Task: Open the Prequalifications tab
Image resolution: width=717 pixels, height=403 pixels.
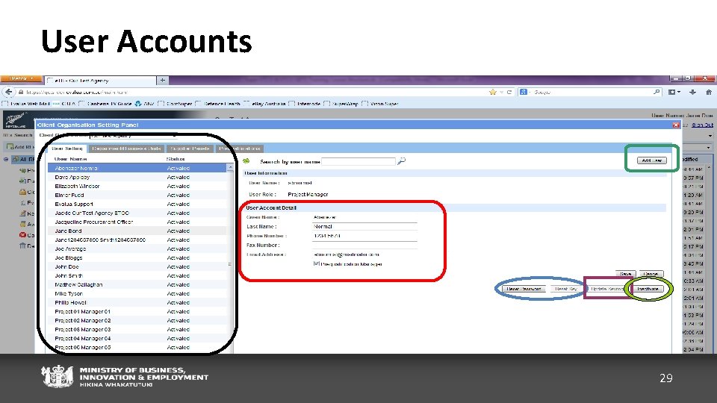Action: [x=239, y=149]
